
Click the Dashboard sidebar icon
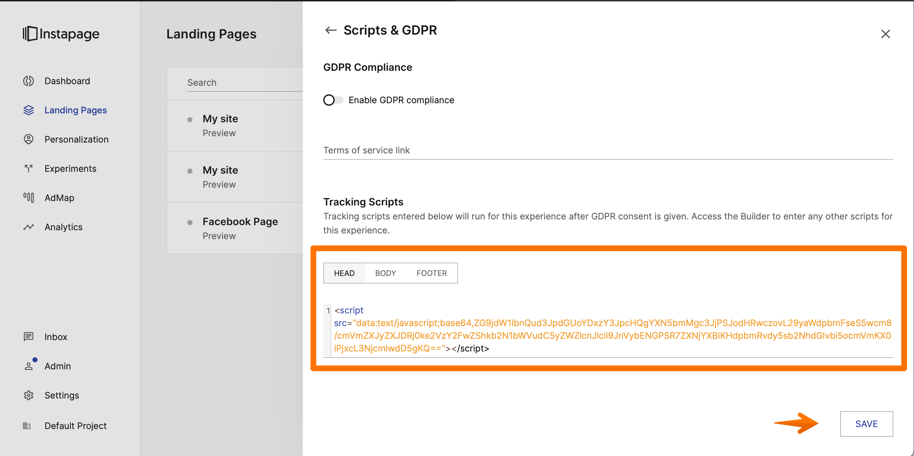pos(28,81)
